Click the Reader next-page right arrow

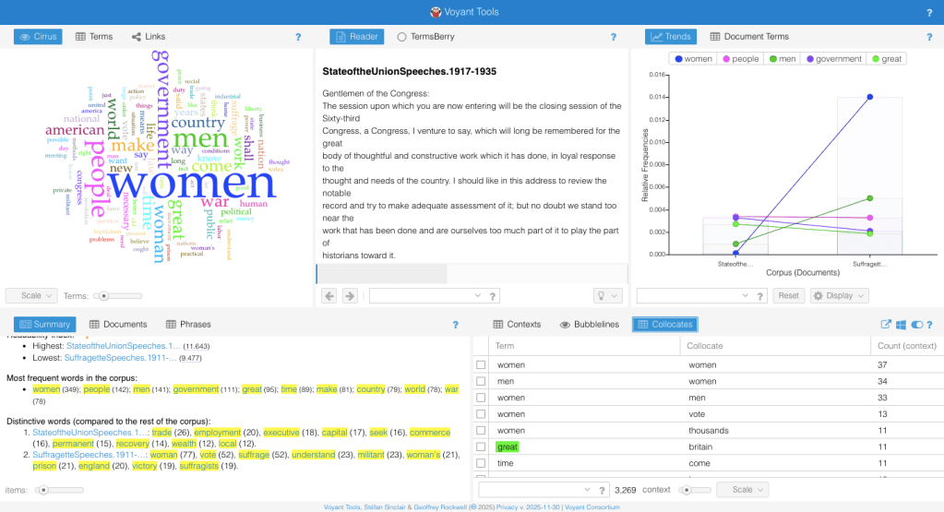[x=350, y=295]
